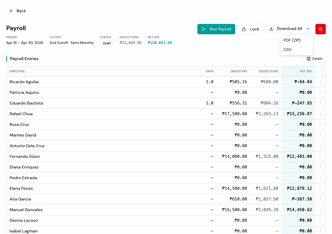Lock the payroll
Image resolution: width=332 pixels, height=234 pixels.
point(251,29)
